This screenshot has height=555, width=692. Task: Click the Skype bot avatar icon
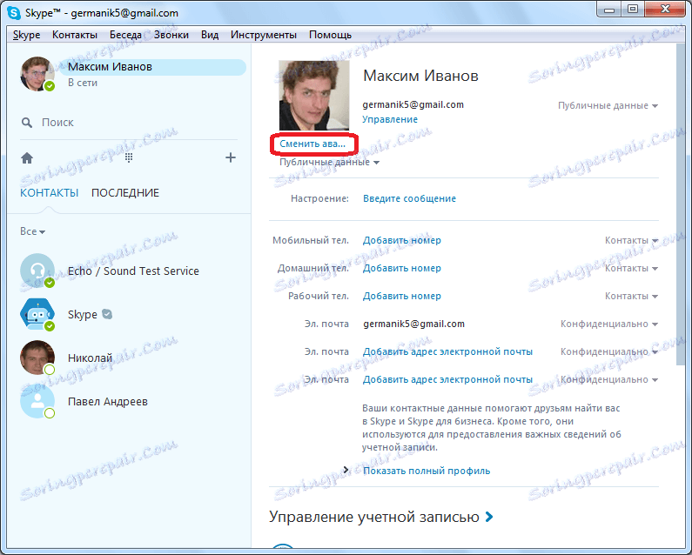click(x=37, y=314)
